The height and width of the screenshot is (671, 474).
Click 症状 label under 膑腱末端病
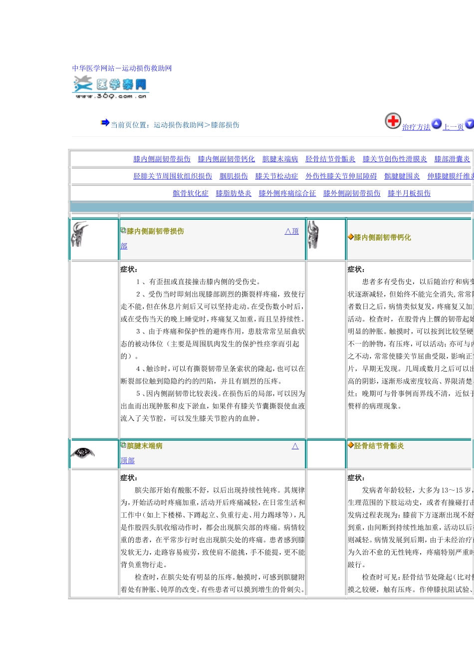tap(129, 478)
